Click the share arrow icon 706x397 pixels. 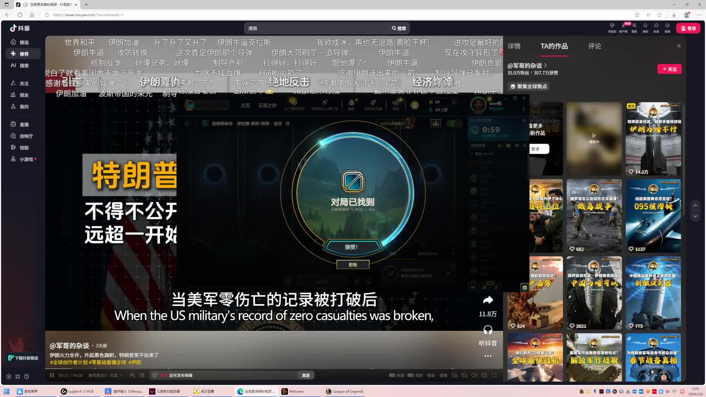click(x=488, y=300)
